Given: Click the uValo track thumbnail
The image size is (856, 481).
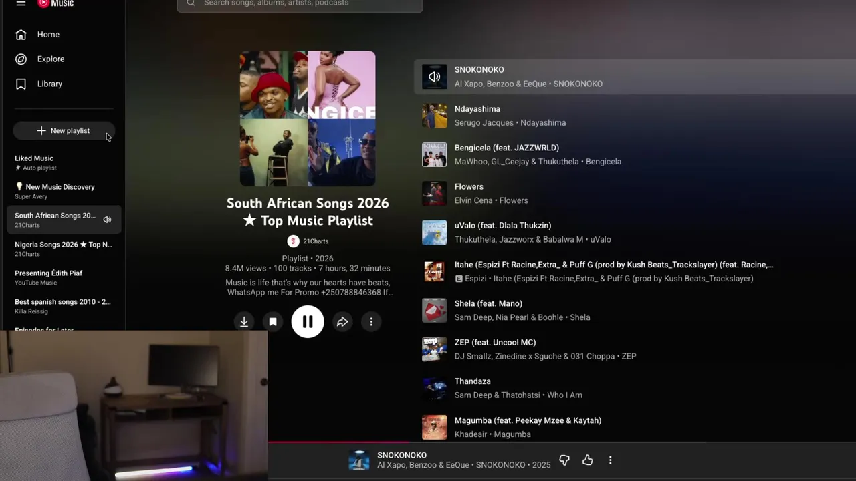Looking at the screenshot, I should [434, 232].
